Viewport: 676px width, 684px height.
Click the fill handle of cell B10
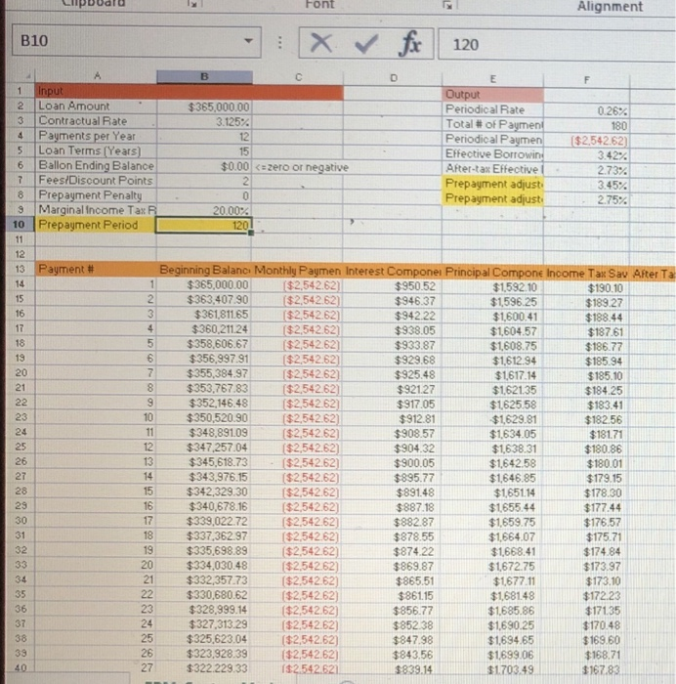(x=251, y=233)
